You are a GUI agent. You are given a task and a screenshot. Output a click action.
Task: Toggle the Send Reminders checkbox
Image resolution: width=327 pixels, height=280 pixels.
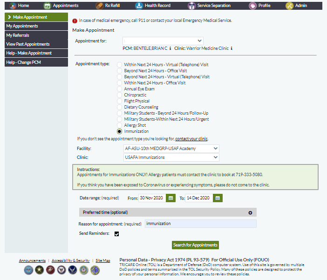pyautogui.click(x=116, y=234)
